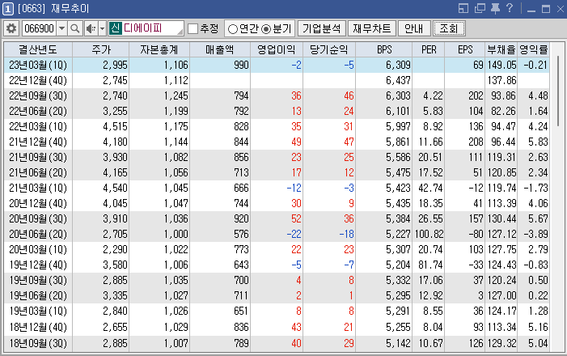
Task: Click the stock search magnifier icon
Action: pos(75,28)
